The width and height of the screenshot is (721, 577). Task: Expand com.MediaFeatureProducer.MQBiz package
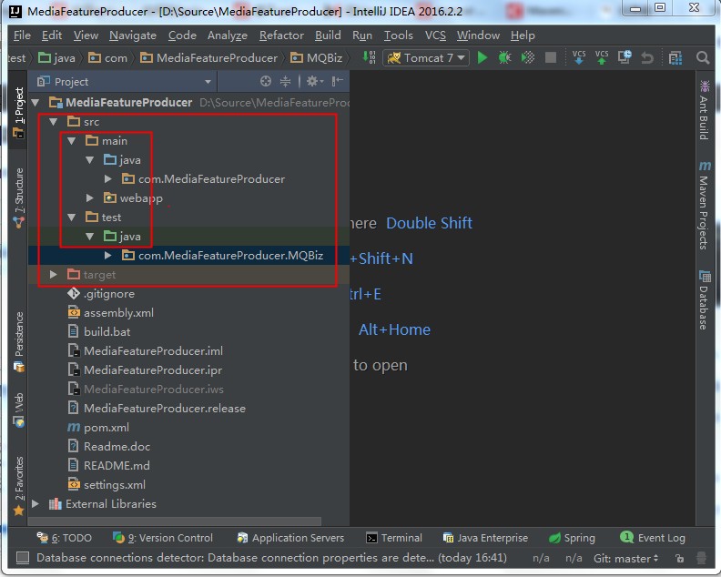point(107,255)
